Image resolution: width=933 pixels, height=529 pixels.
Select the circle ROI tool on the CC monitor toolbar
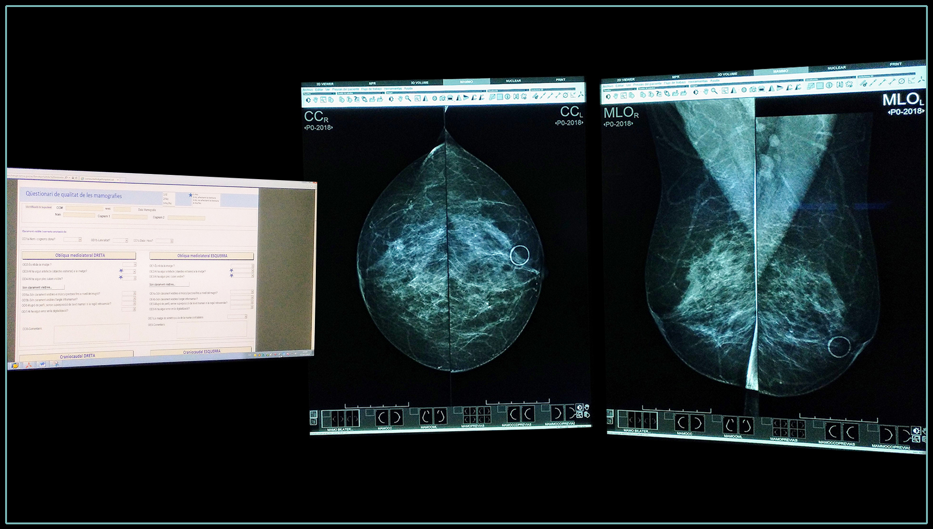click(x=565, y=95)
